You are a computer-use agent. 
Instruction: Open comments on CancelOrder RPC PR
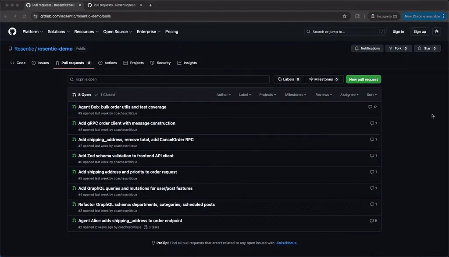[x=374, y=139]
